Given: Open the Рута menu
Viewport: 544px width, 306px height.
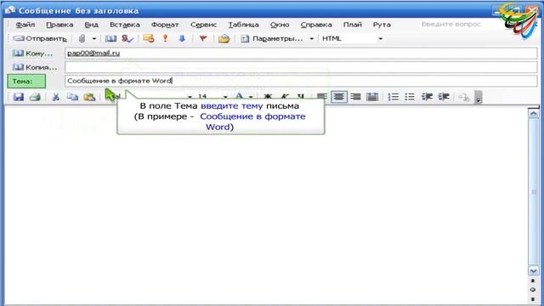Looking at the screenshot, I should click(382, 25).
